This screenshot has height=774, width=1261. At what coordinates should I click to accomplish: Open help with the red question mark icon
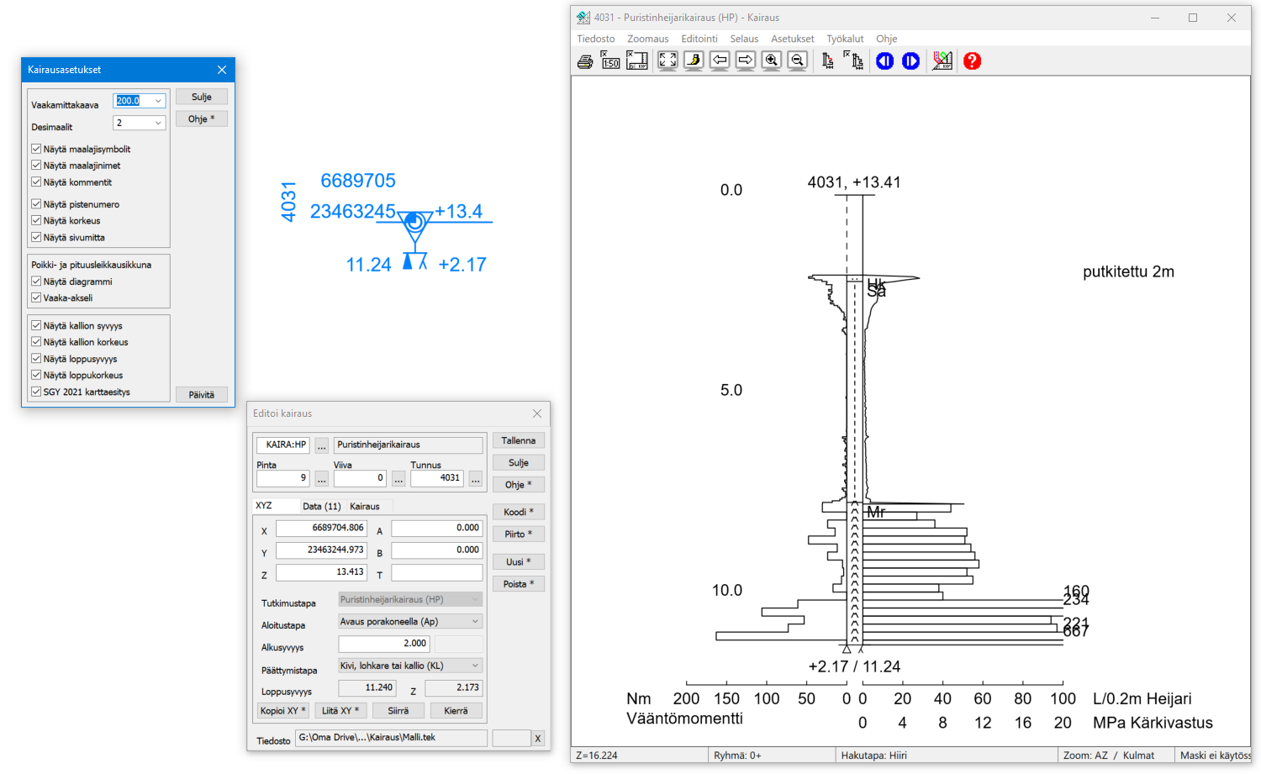(972, 61)
